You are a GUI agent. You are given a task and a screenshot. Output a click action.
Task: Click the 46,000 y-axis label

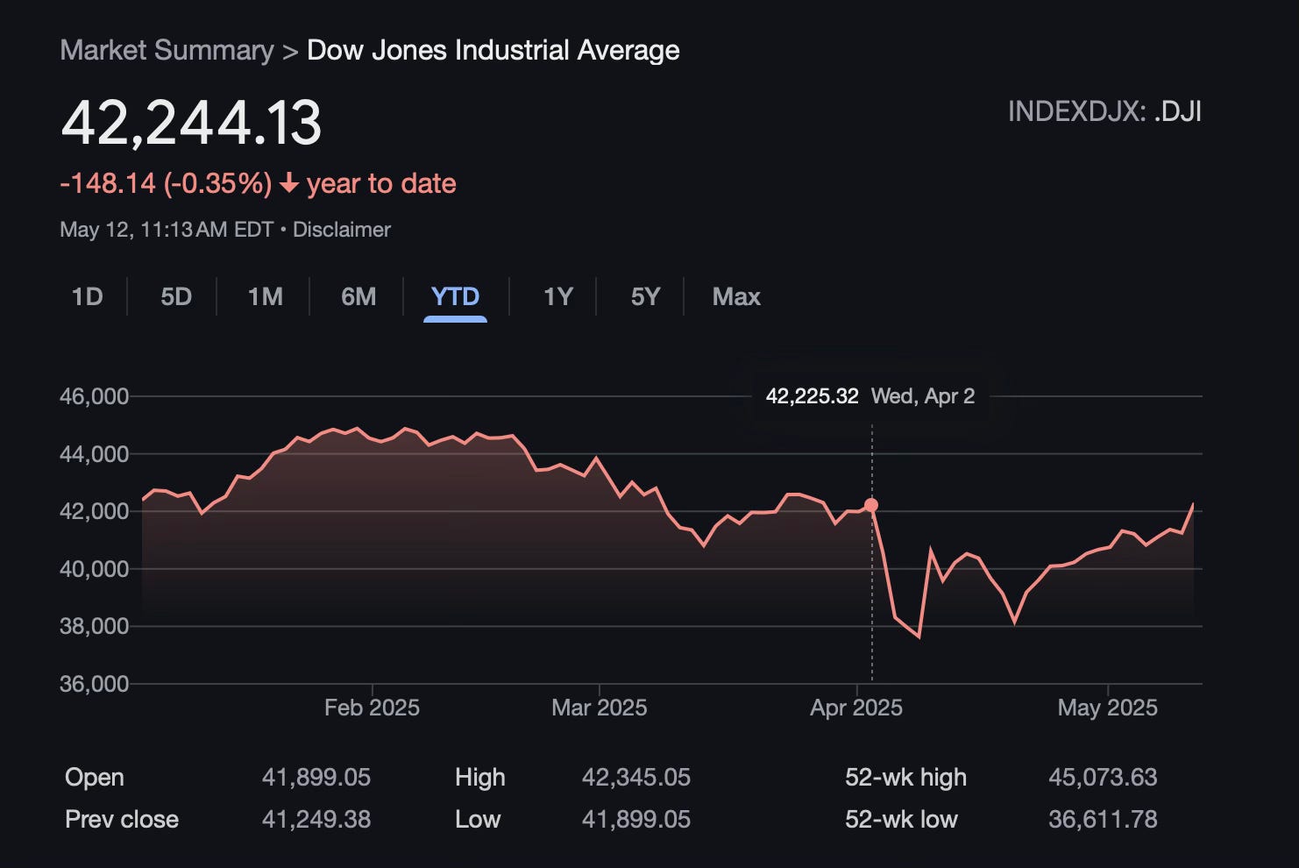coord(94,396)
